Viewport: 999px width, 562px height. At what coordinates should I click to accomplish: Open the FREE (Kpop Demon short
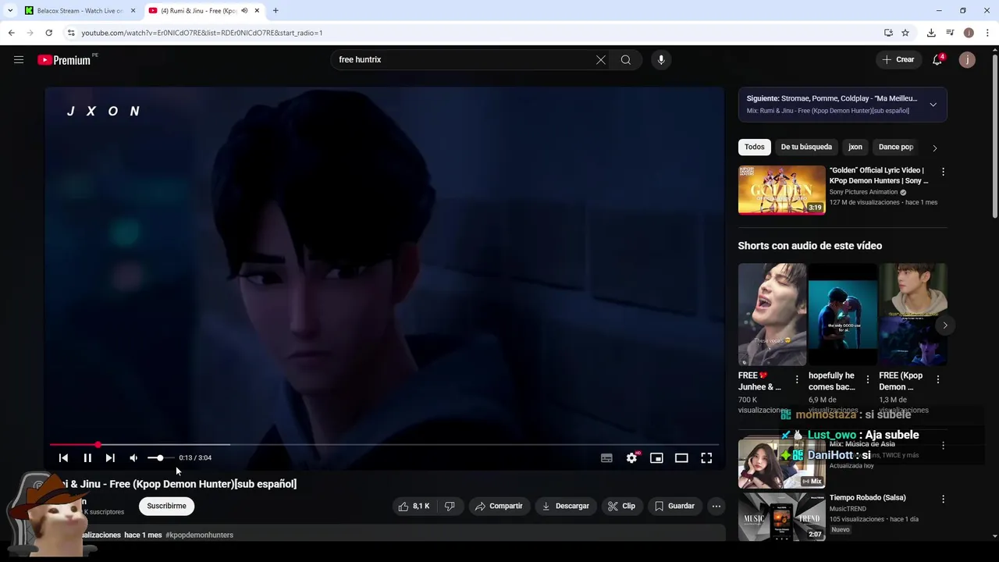(913, 315)
